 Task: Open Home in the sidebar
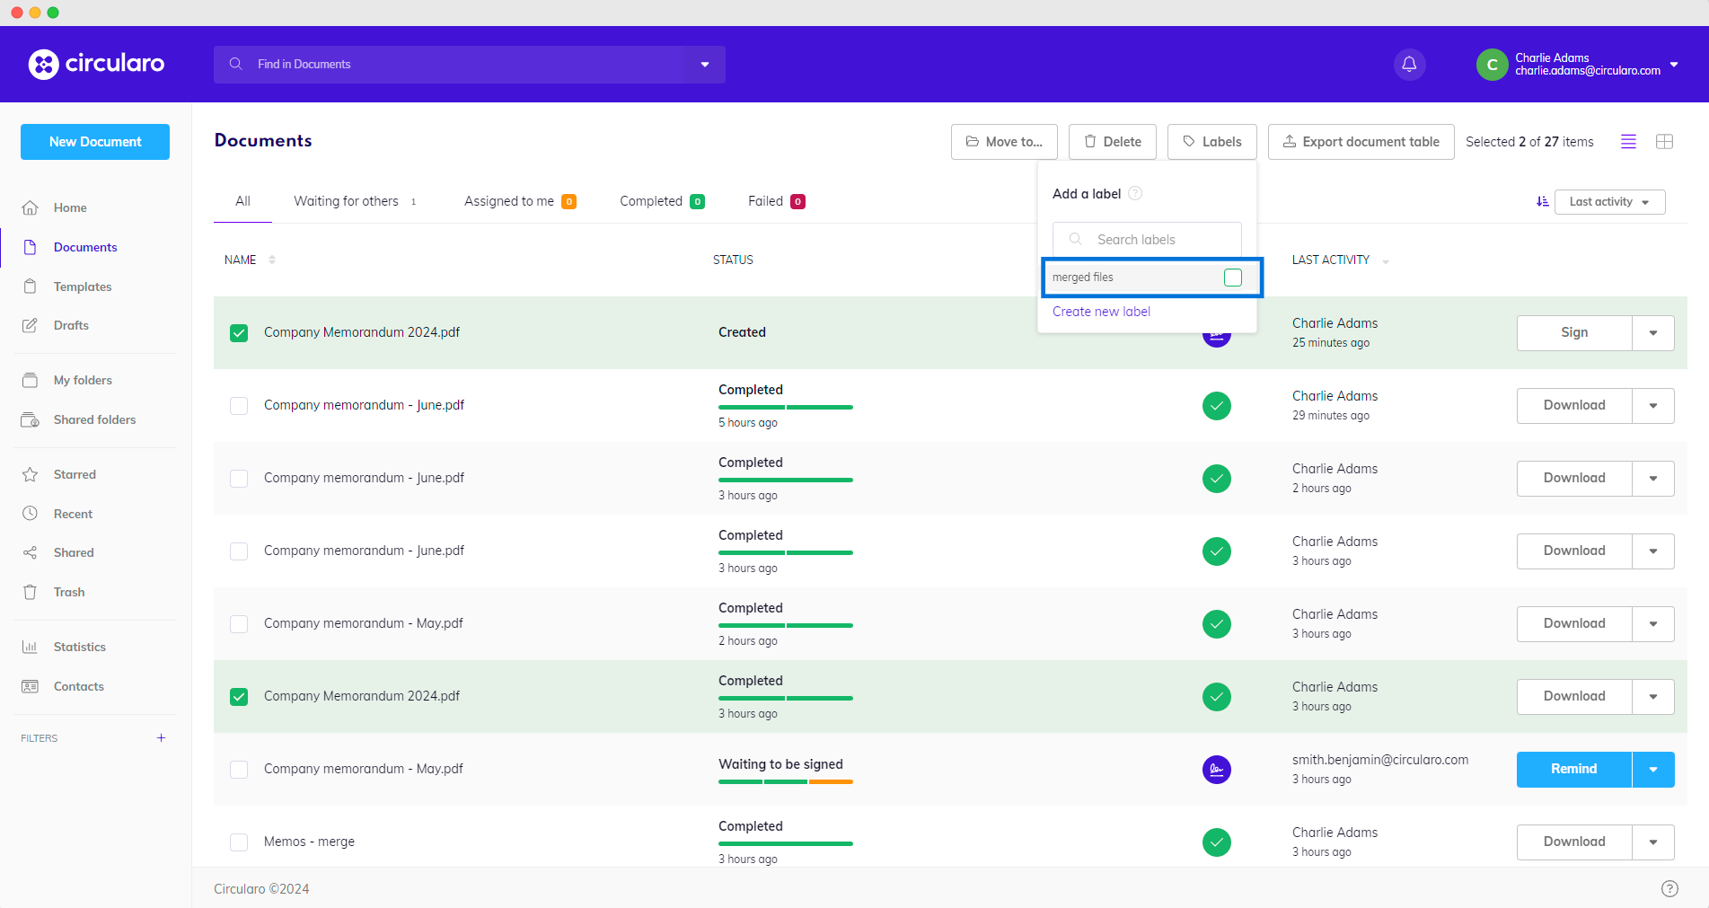click(70, 207)
